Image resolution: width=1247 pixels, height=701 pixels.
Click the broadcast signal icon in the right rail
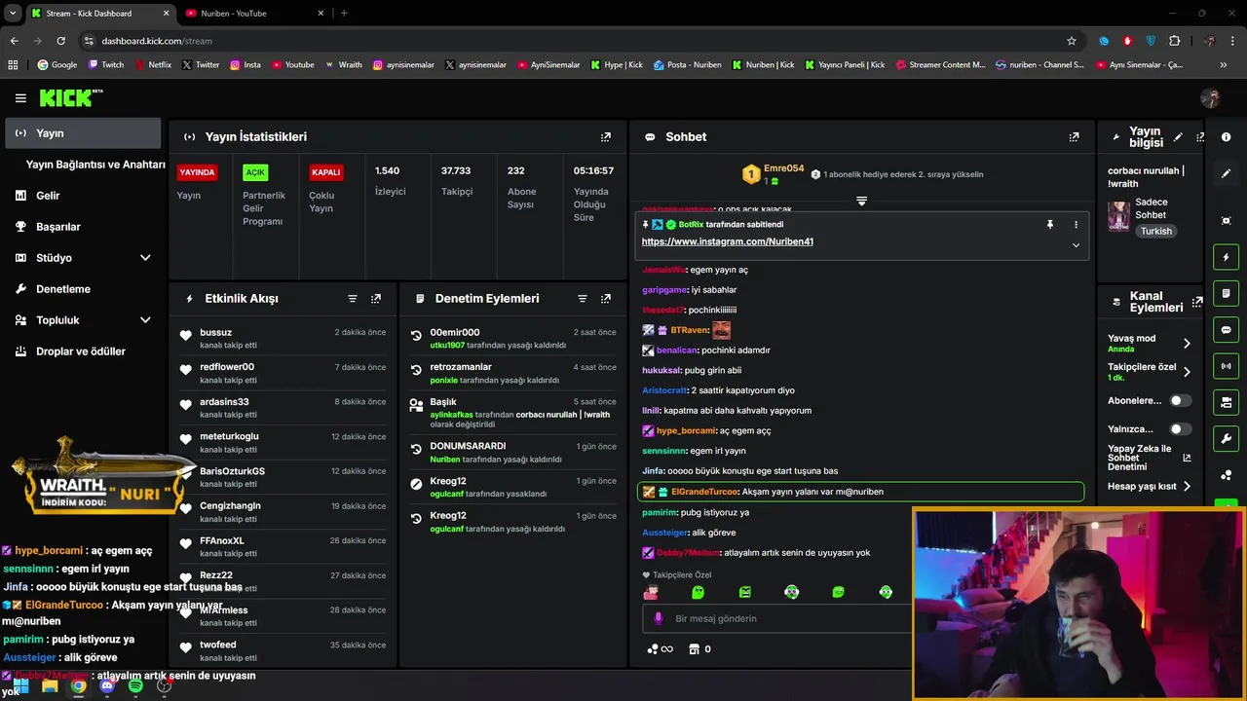click(x=1227, y=366)
